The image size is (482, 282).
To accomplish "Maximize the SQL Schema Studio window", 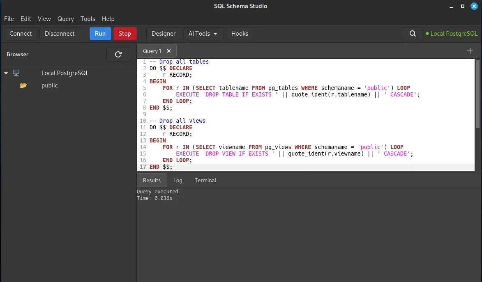I will point(462,6).
